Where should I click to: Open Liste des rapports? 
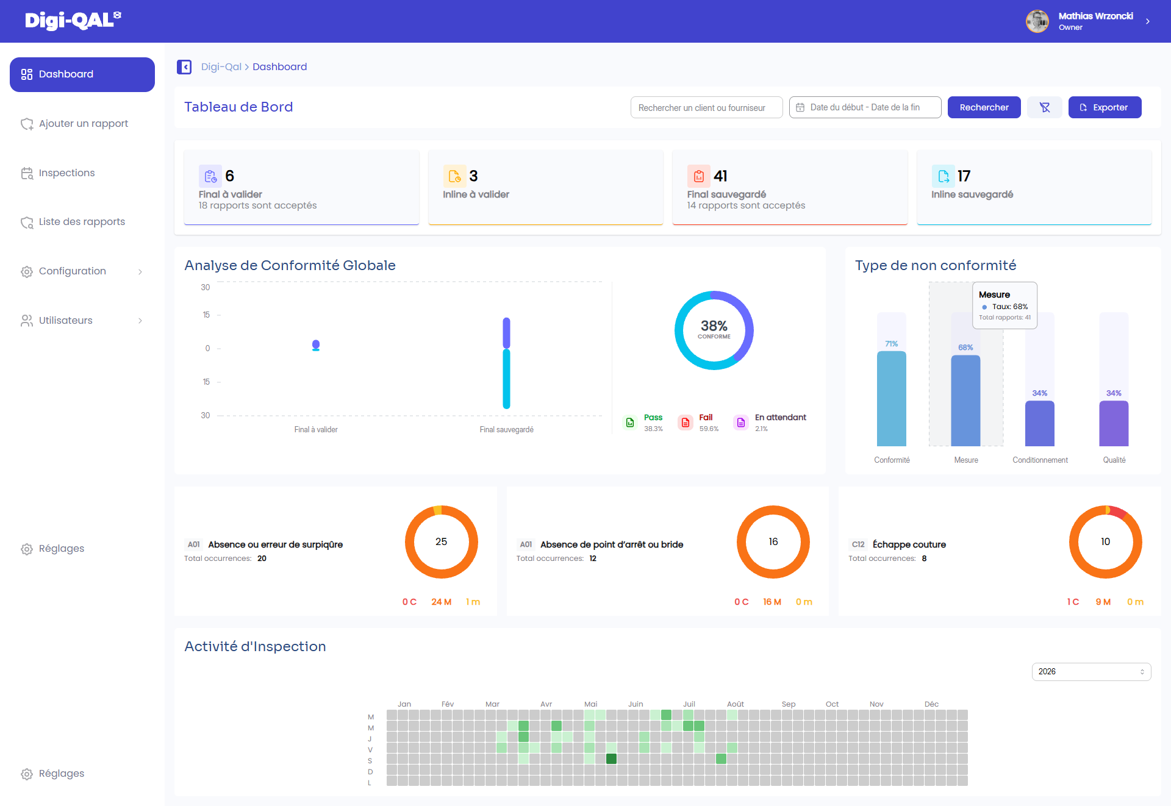[x=82, y=222]
